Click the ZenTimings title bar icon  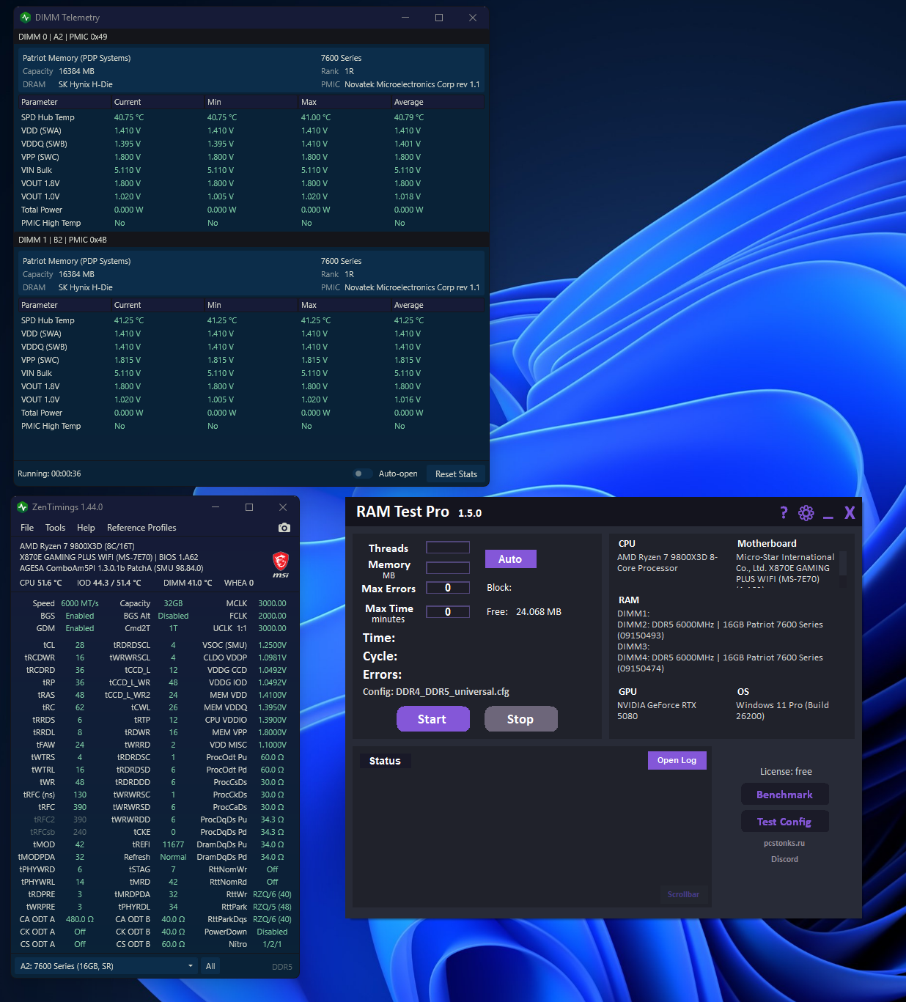pos(23,507)
